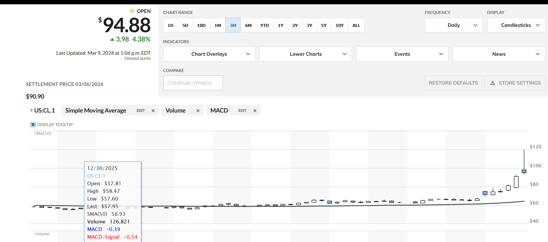Select the YTD chart range
The width and height of the screenshot is (548, 242).
click(265, 25)
